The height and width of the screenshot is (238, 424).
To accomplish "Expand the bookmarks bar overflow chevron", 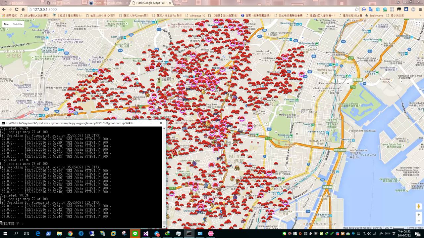I will coord(420,16).
